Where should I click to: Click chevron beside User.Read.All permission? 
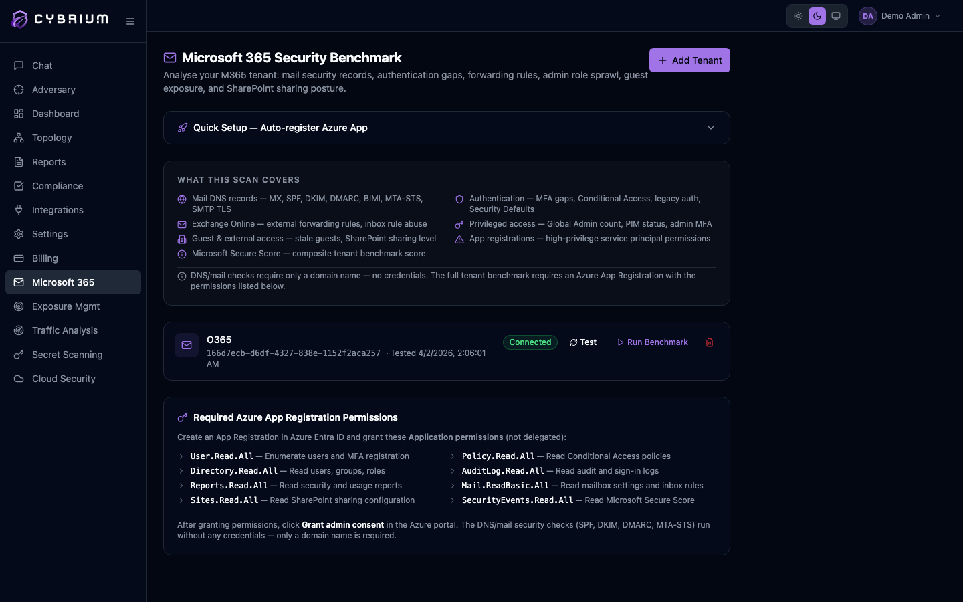181,456
